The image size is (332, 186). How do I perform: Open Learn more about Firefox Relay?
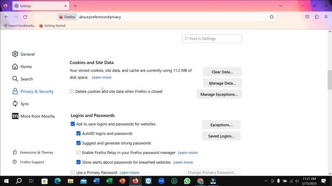[188, 152]
